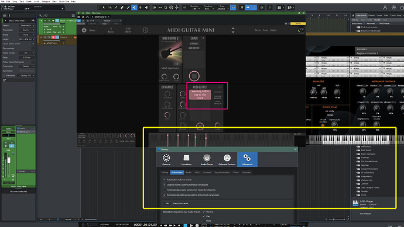Open the MIDI Guitar Mini settings gear
404x227 pixels.
[84, 30]
